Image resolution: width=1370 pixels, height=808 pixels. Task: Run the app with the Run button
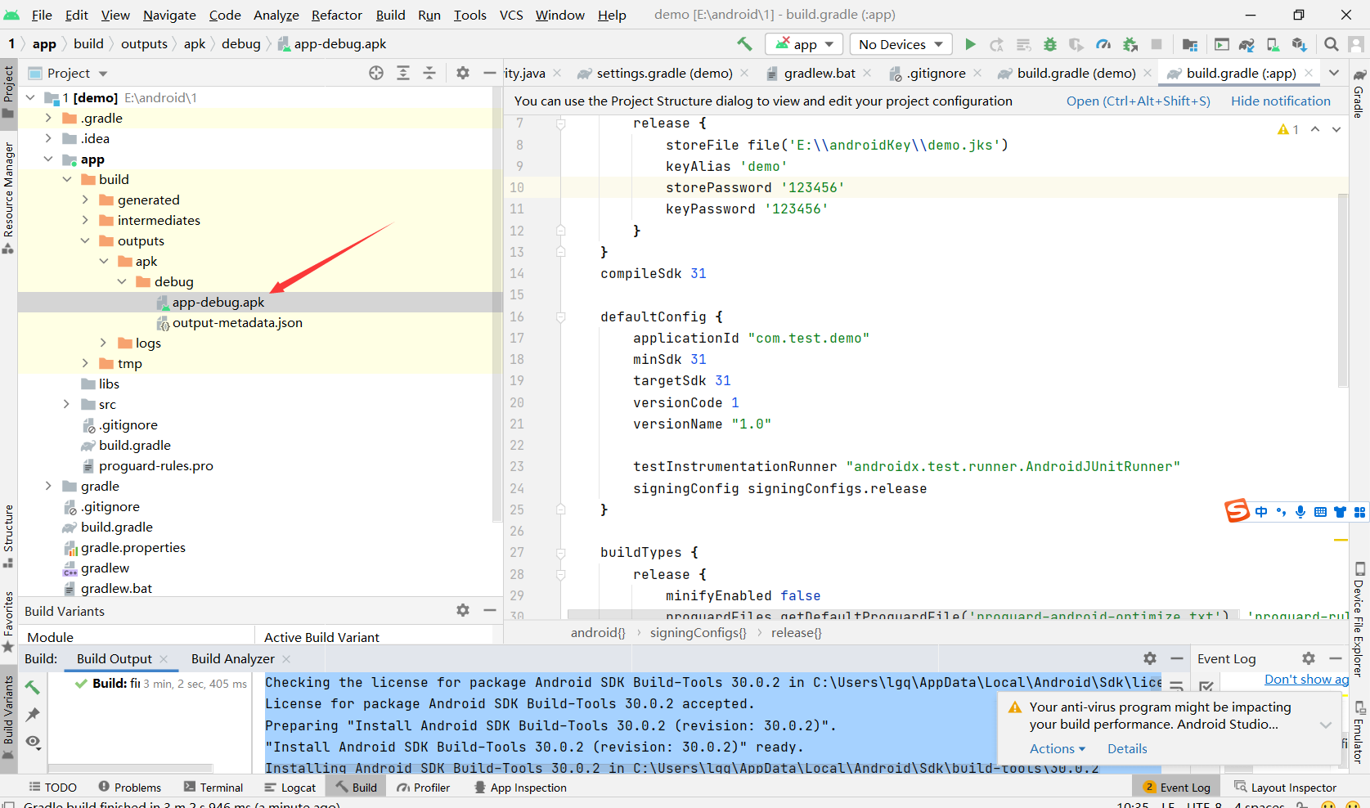(971, 44)
